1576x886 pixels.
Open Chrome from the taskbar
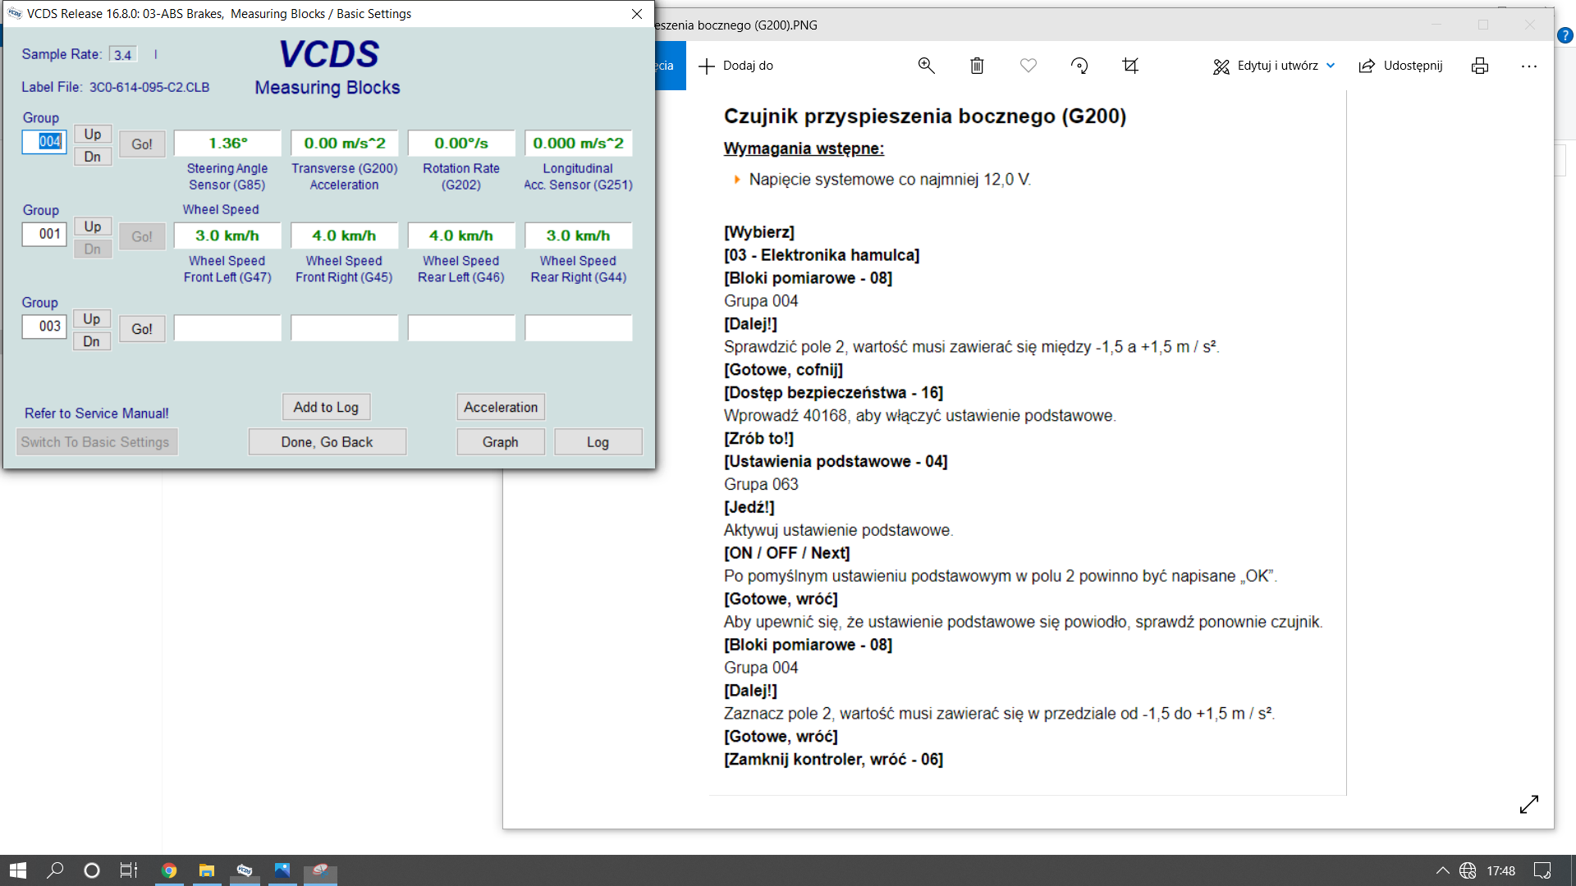tap(169, 870)
